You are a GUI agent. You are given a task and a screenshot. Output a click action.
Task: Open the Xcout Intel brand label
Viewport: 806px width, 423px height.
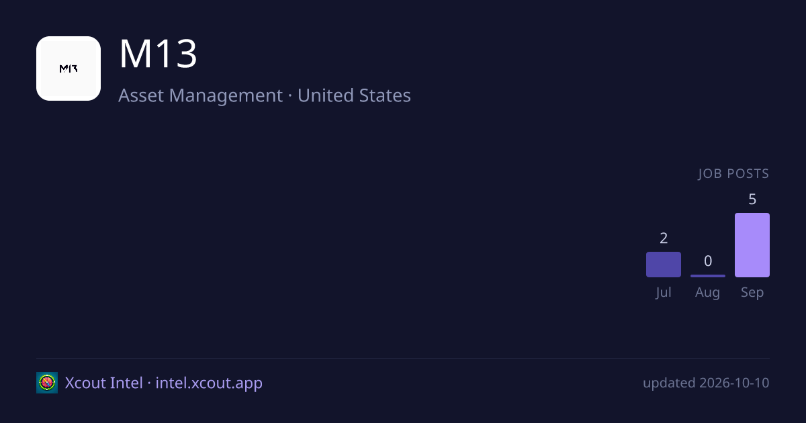pyautogui.click(x=103, y=383)
